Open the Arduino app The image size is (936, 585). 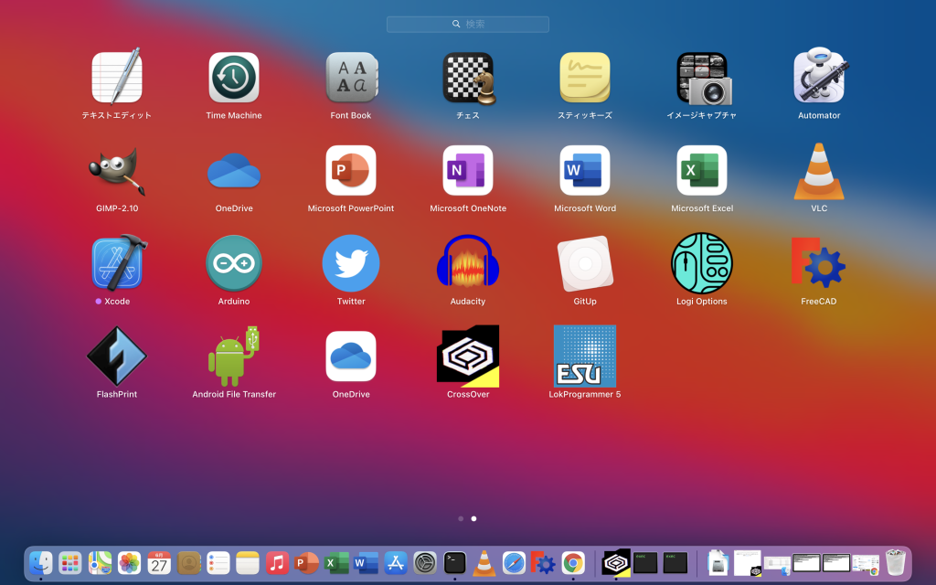tap(234, 263)
